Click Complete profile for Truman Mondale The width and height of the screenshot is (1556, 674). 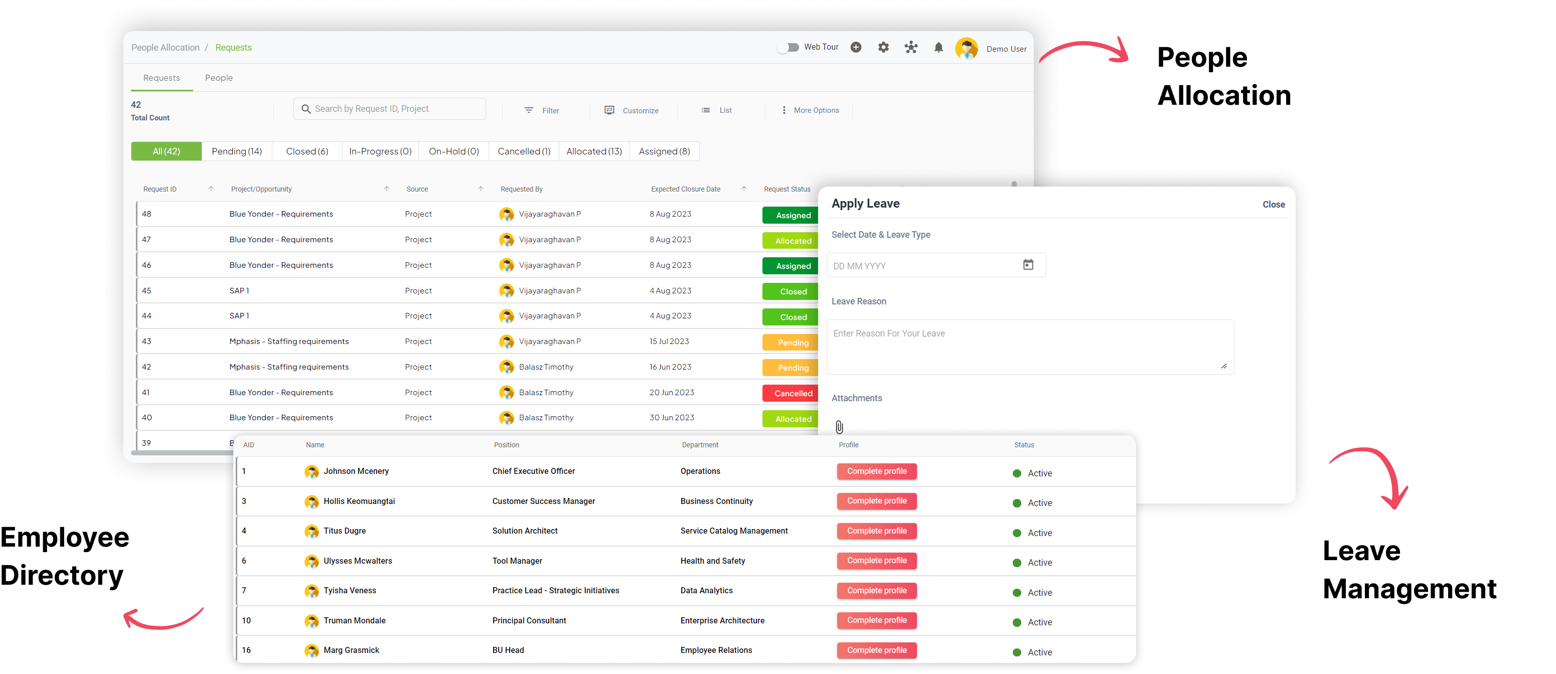click(x=877, y=620)
